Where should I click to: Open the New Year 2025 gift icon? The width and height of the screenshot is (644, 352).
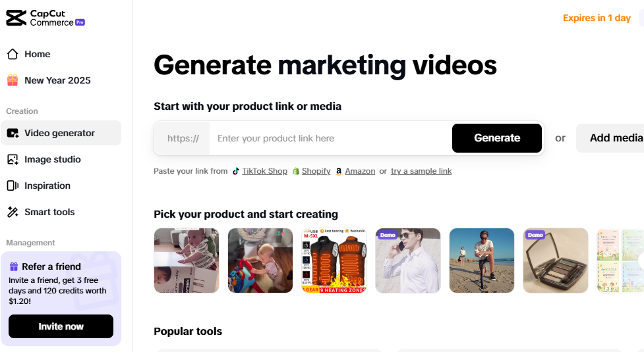tap(13, 80)
